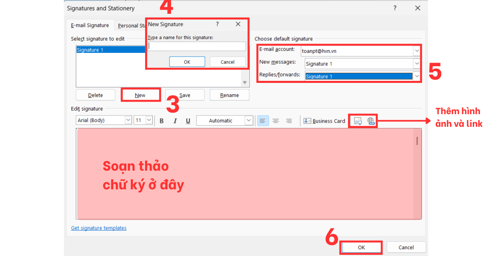Toggle bold formatting in signature editor
This screenshot has width=489, height=256.
[161, 120]
